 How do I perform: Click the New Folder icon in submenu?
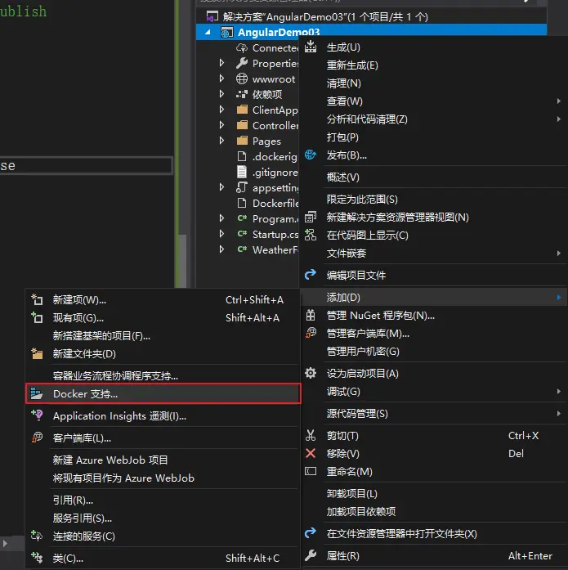(37, 354)
